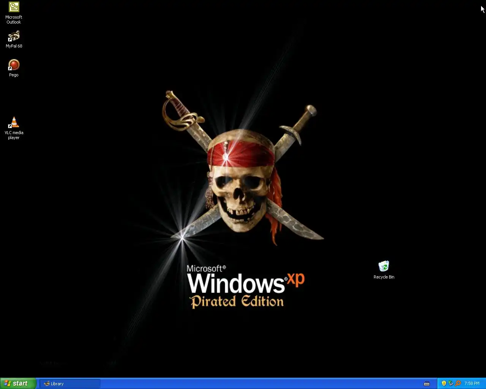Screen dimensions: 486x389
Task: Select the MyPal 68 desktop shortcut
Action: click(14, 39)
